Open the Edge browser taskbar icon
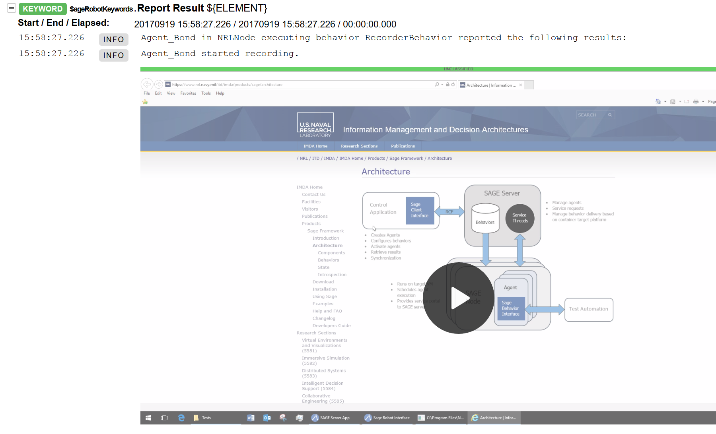Screen dimensions: 716x434 point(181,418)
